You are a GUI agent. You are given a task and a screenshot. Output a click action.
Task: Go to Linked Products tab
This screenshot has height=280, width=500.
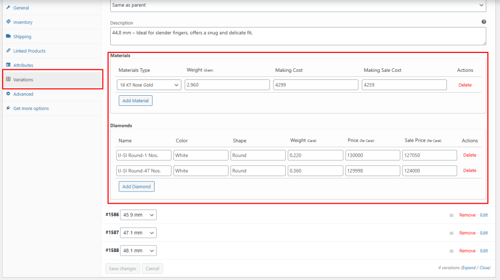click(x=29, y=51)
